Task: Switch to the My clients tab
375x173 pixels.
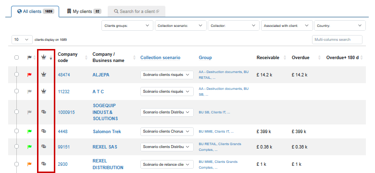Action: pos(84,12)
